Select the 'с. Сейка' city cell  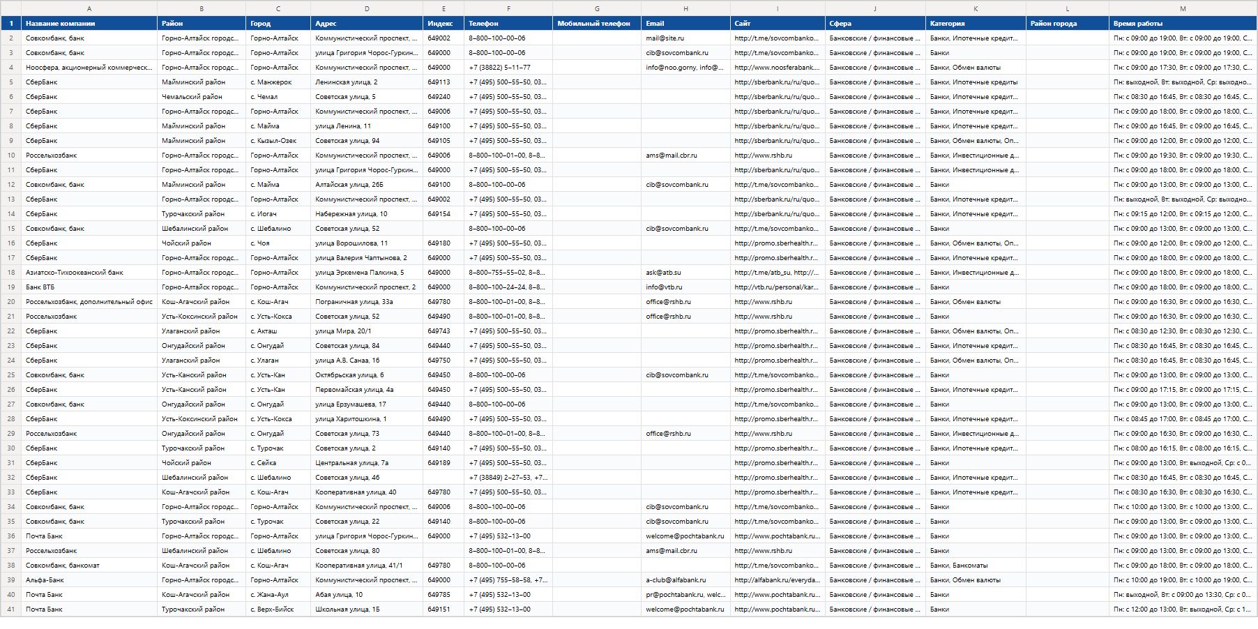pos(278,463)
